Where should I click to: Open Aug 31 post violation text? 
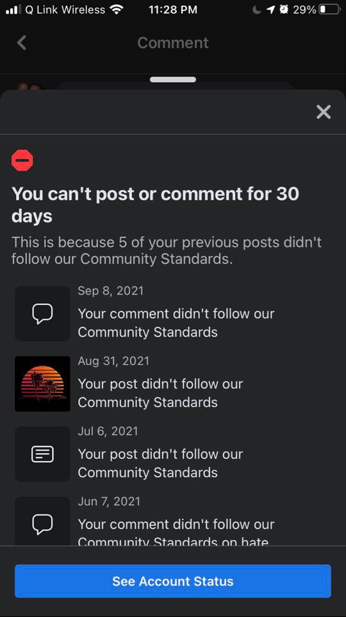tap(160, 393)
